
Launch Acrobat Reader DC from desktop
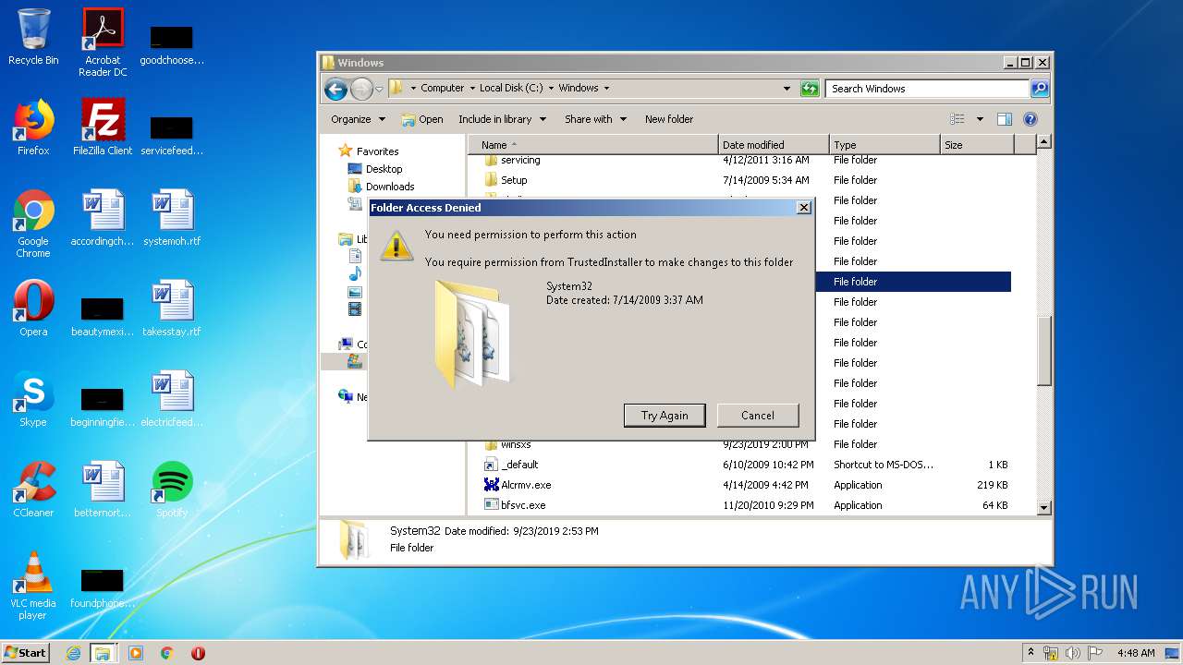click(103, 42)
